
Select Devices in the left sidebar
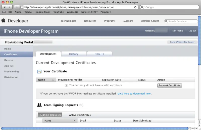(9, 60)
